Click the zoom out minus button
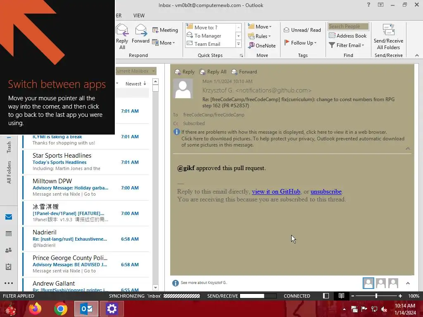Image resolution: width=423 pixels, height=317 pixels. 353,296
